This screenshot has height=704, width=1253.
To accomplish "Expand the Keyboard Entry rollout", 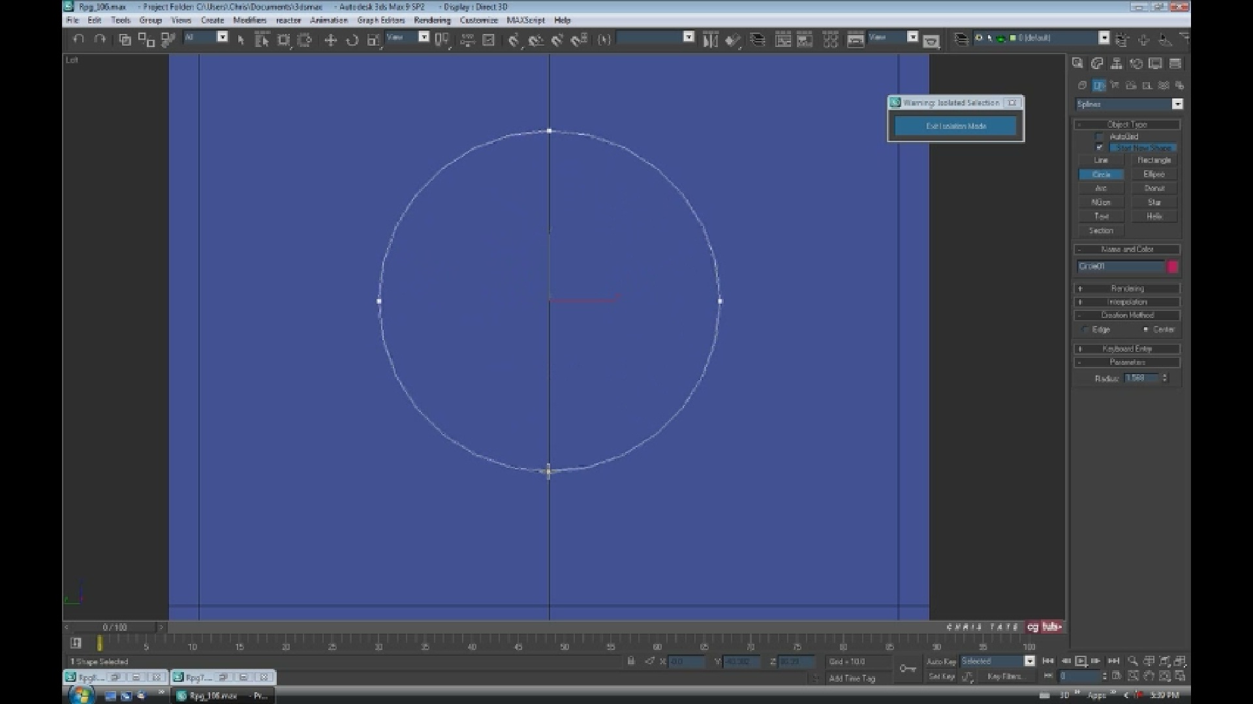I will pyautogui.click(x=1127, y=349).
